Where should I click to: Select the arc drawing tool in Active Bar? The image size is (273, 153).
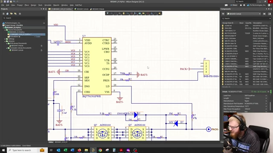tap(156, 13)
